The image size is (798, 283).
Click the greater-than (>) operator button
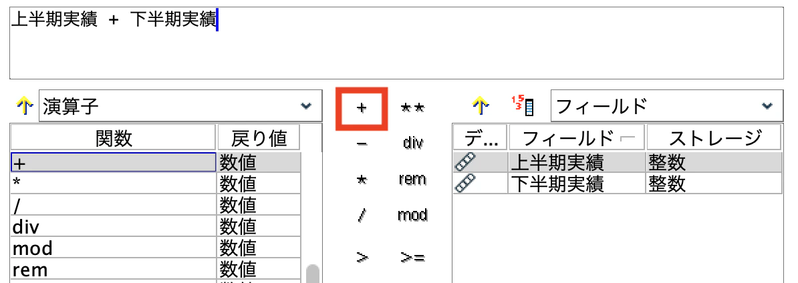pos(362,258)
